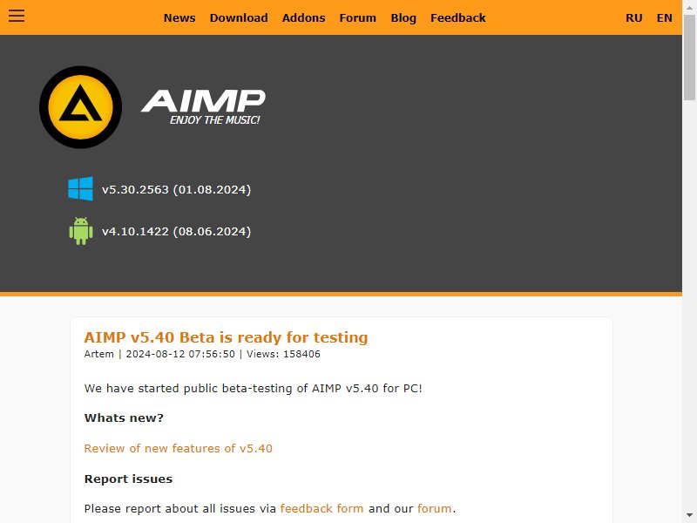
Task: Click the AIMP round logo
Action: coord(80,107)
